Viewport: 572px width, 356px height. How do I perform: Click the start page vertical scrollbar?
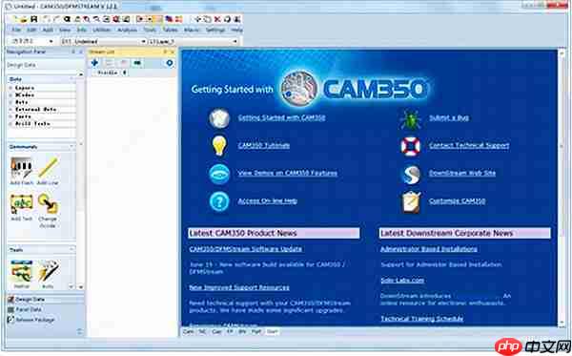(x=562, y=188)
